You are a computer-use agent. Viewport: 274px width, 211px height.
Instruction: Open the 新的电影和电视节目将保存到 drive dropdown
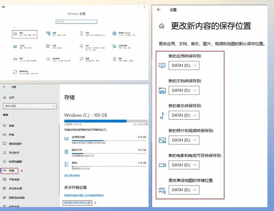184,165
